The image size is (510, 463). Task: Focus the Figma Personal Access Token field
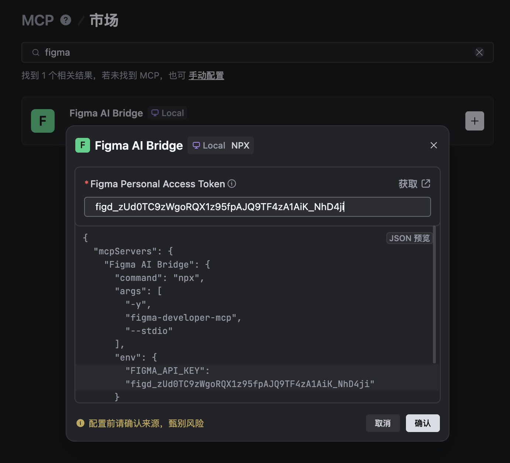coord(258,207)
